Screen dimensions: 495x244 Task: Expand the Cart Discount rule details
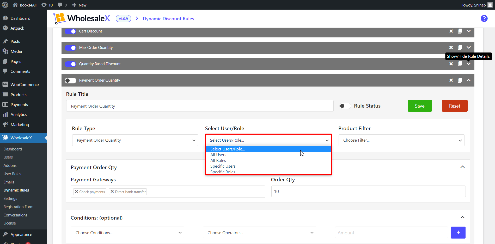(x=469, y=31)
